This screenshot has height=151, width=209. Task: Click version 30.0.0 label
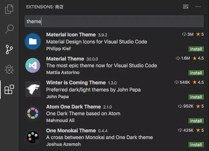coord(92,59)
